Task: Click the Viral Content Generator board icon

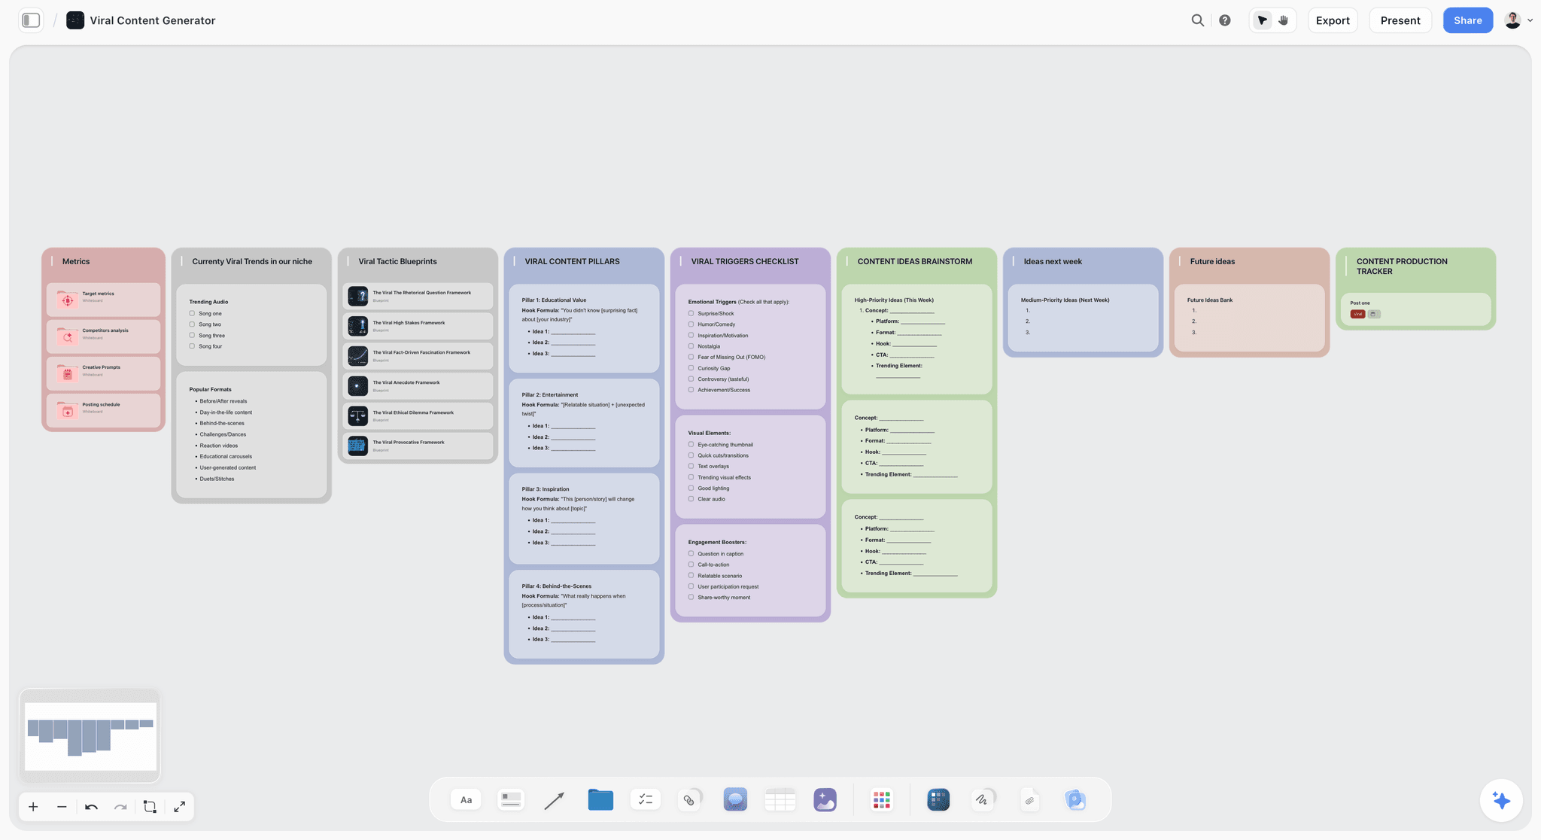Action: 75,20
